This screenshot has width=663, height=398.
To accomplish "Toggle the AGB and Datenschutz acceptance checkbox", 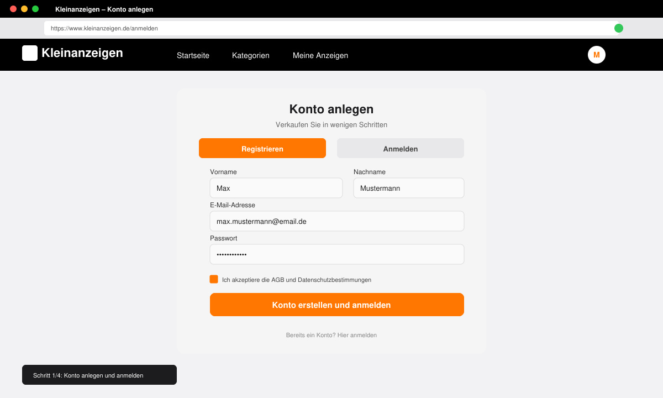I will (x=214, y=279).
